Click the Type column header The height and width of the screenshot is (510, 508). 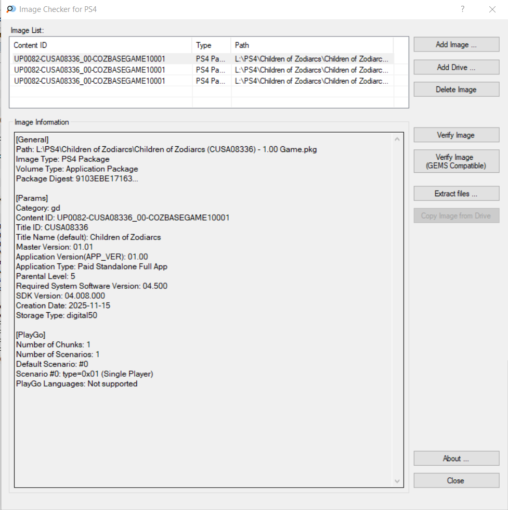coord(211,45)
